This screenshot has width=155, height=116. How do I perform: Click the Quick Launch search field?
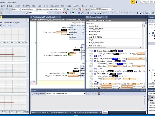[147, 2]
